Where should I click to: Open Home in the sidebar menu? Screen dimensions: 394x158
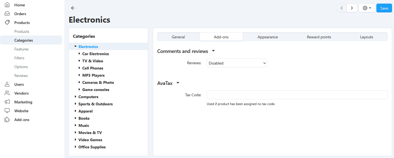pyautogui.click(x=20, y=5)
